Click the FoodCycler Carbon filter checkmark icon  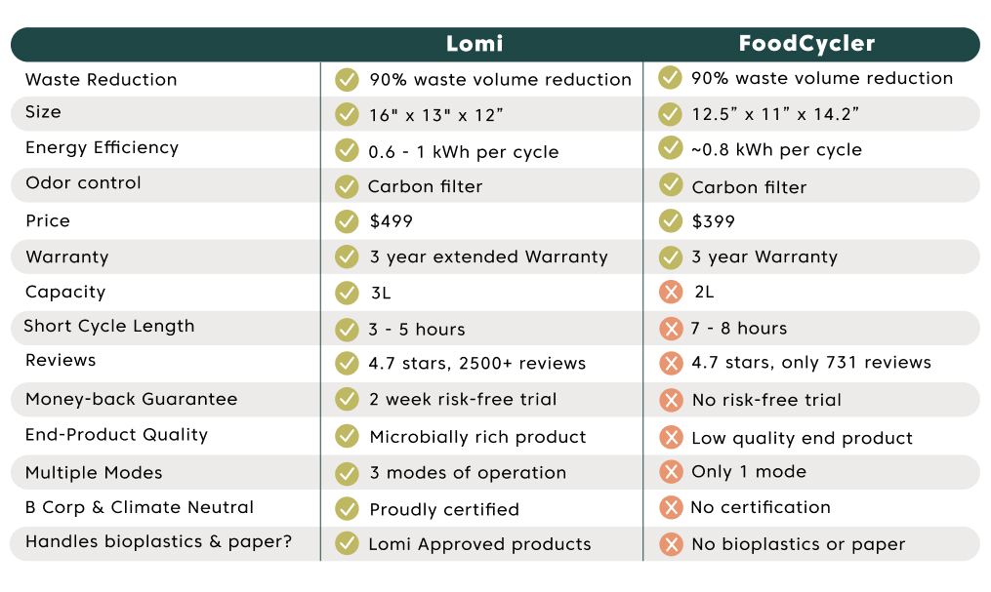670,184
